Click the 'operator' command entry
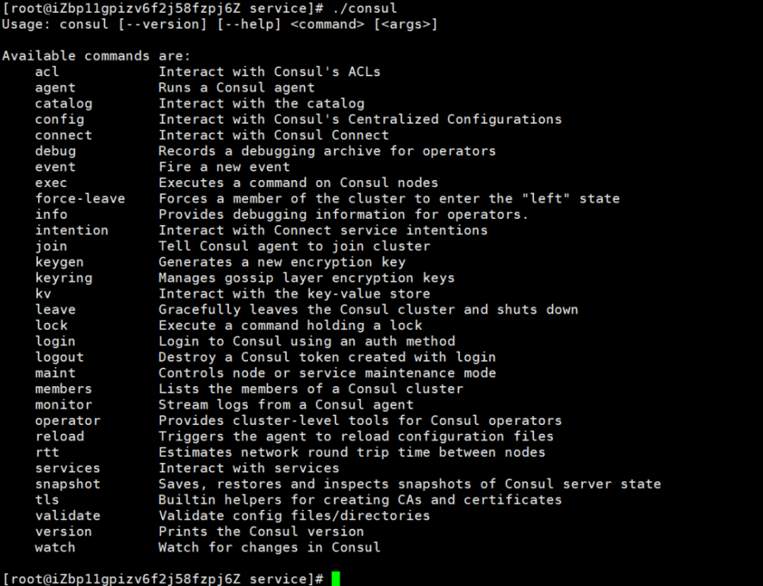The width and height of the screenshot is (763, 586). tap(67, 420)
